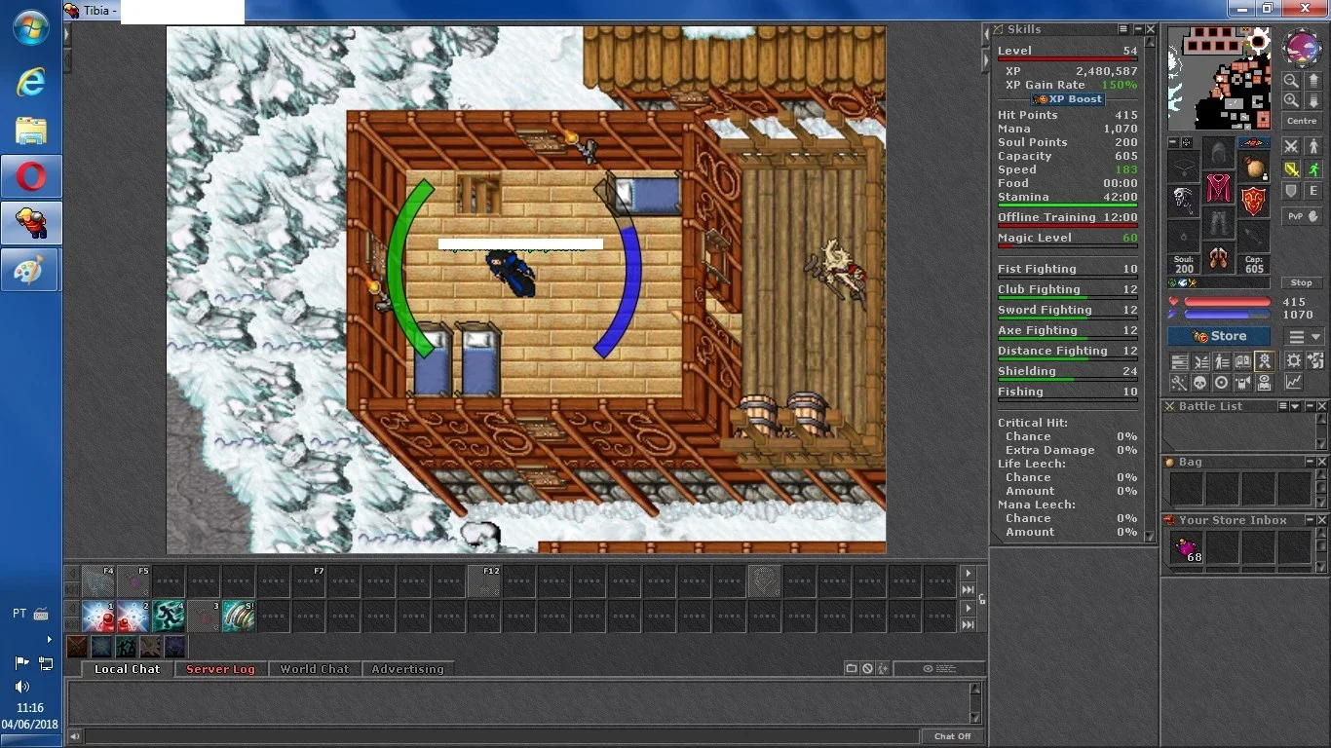Click the book icon in sidebar buttons

click(x=1242, y=360)
